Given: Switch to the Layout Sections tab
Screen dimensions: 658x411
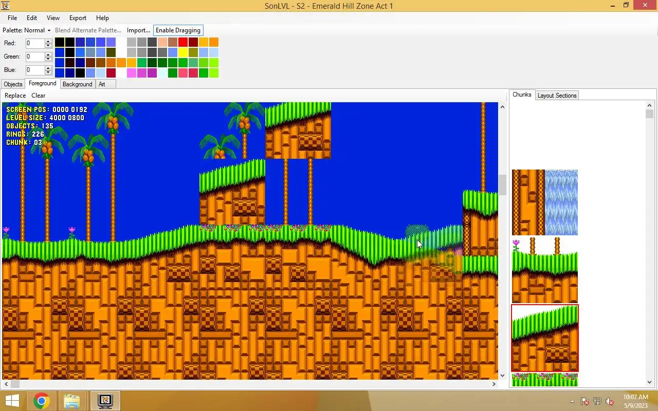Looking at the screenshot, I should coord(557,96).
